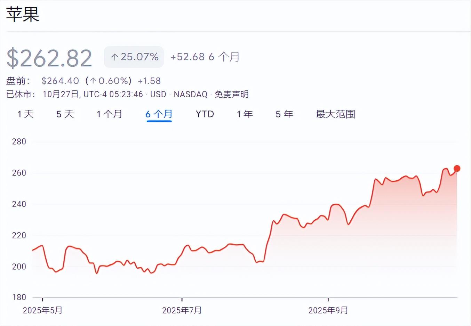Click the 2025年9月 axis marker

coord(328,310)
